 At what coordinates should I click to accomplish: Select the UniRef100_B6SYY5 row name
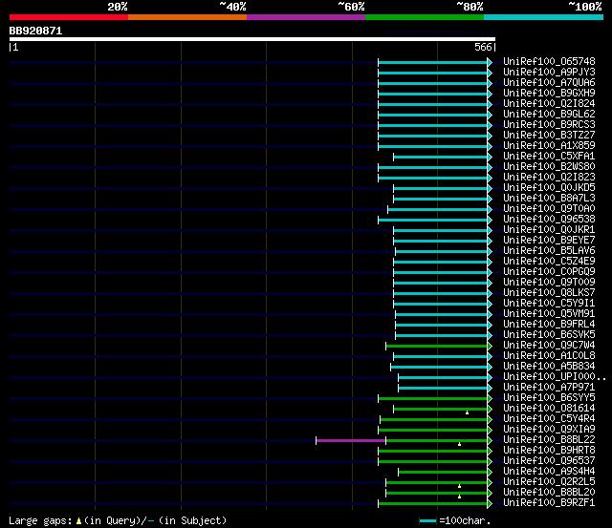coord(549,398)
